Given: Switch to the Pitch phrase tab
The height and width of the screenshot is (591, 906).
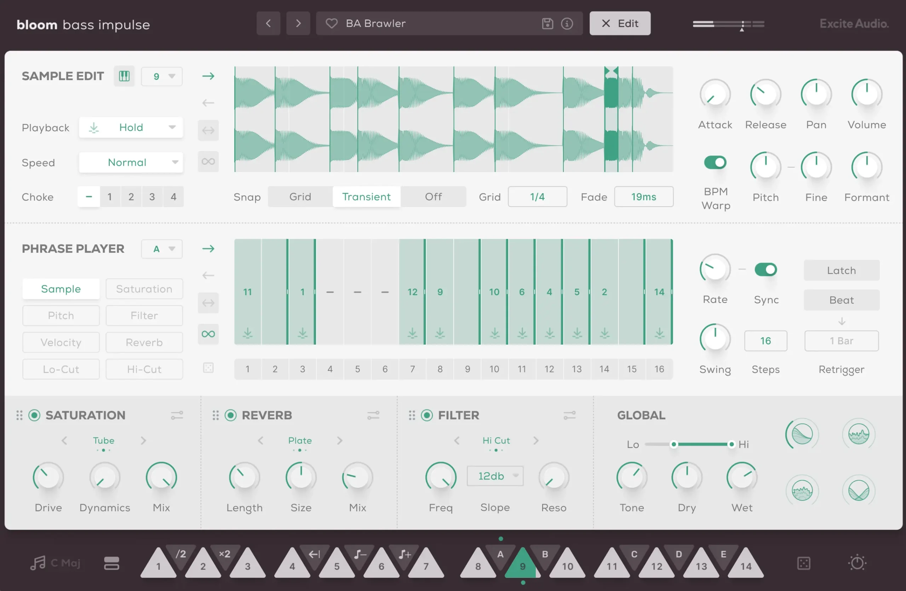Looking at the screenshot, I should (x=61, y=315).
